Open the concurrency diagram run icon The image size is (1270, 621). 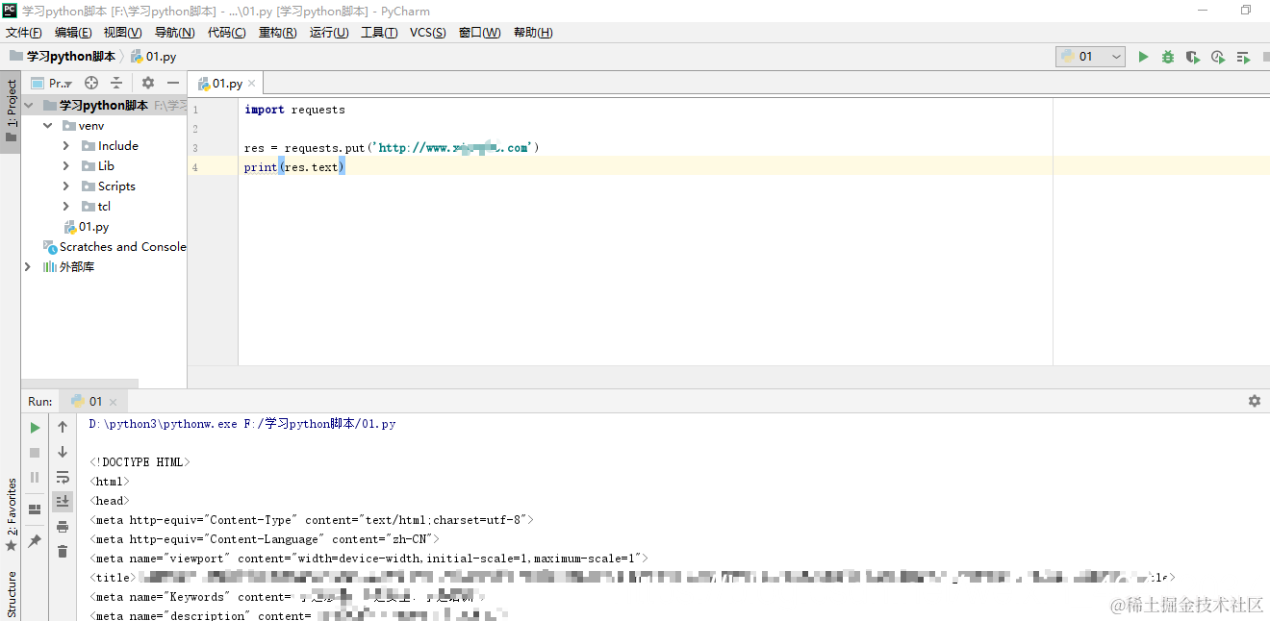[x=1243, y=57]
